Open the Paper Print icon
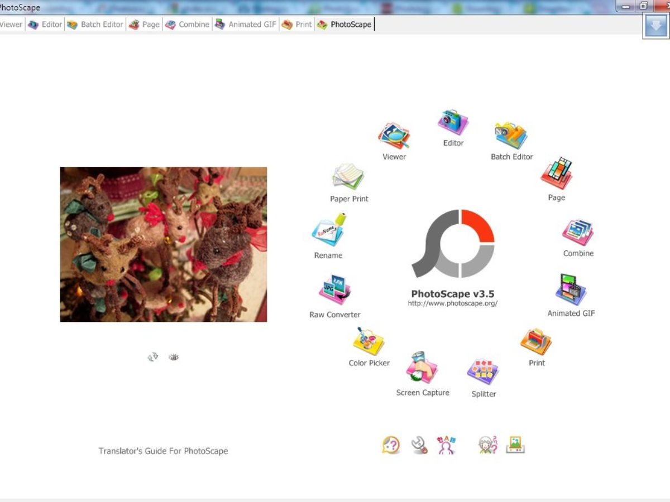The image size is (670, 502). [x=349, y=177]
